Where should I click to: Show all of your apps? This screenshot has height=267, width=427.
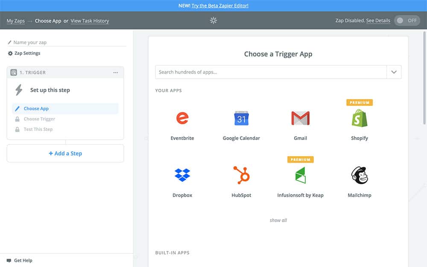278,220
